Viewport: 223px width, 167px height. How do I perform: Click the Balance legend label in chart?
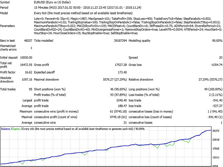[6, 129]
